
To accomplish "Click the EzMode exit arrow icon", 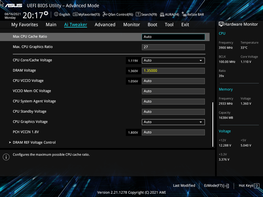I will point(227,186).
